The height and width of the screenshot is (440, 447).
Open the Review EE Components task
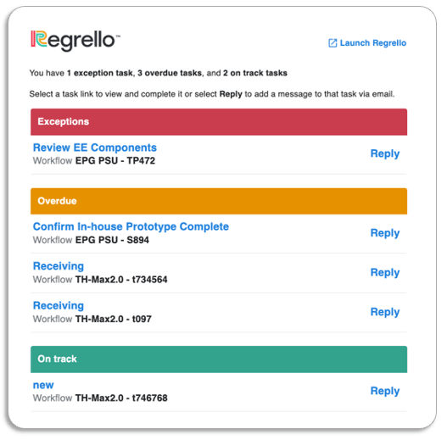95,148
